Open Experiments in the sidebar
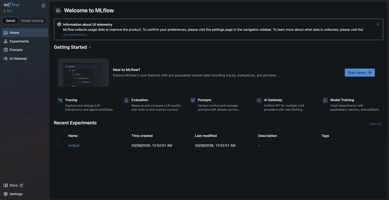389x200 pixels. click(25, 41)
